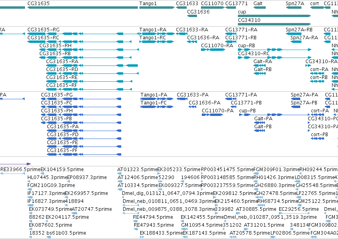
Task: Select protein Spn27A-PB
Action: [304, 103]
